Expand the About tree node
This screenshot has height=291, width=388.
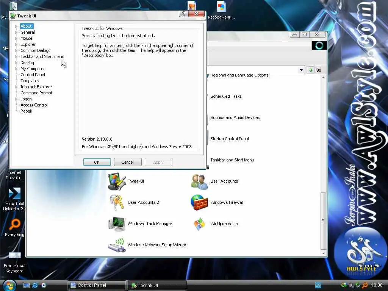tap(16, 26)
